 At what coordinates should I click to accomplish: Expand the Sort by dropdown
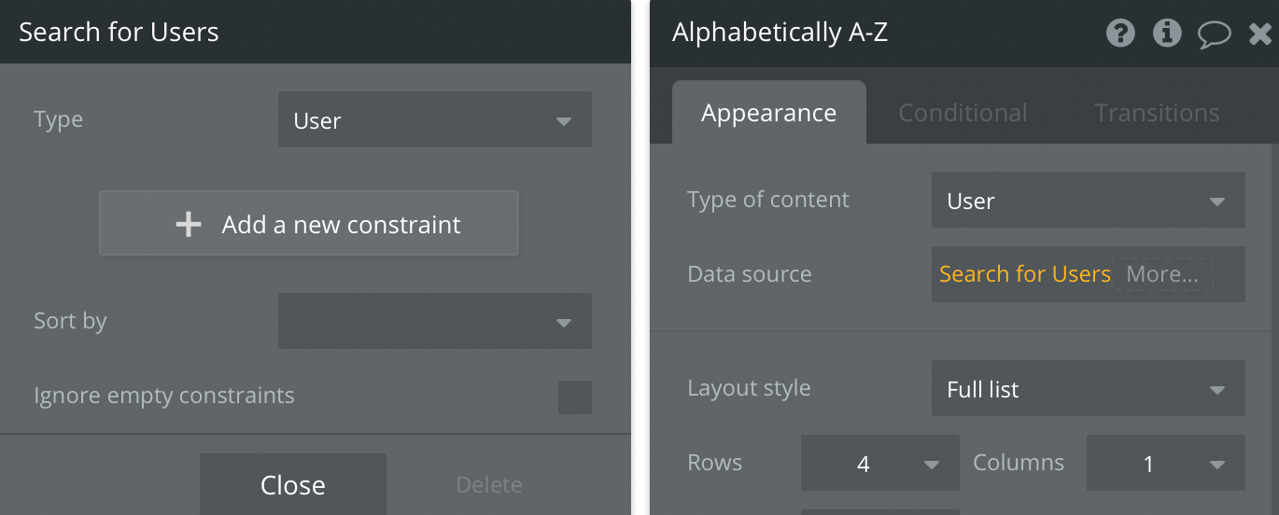(435, 321)
